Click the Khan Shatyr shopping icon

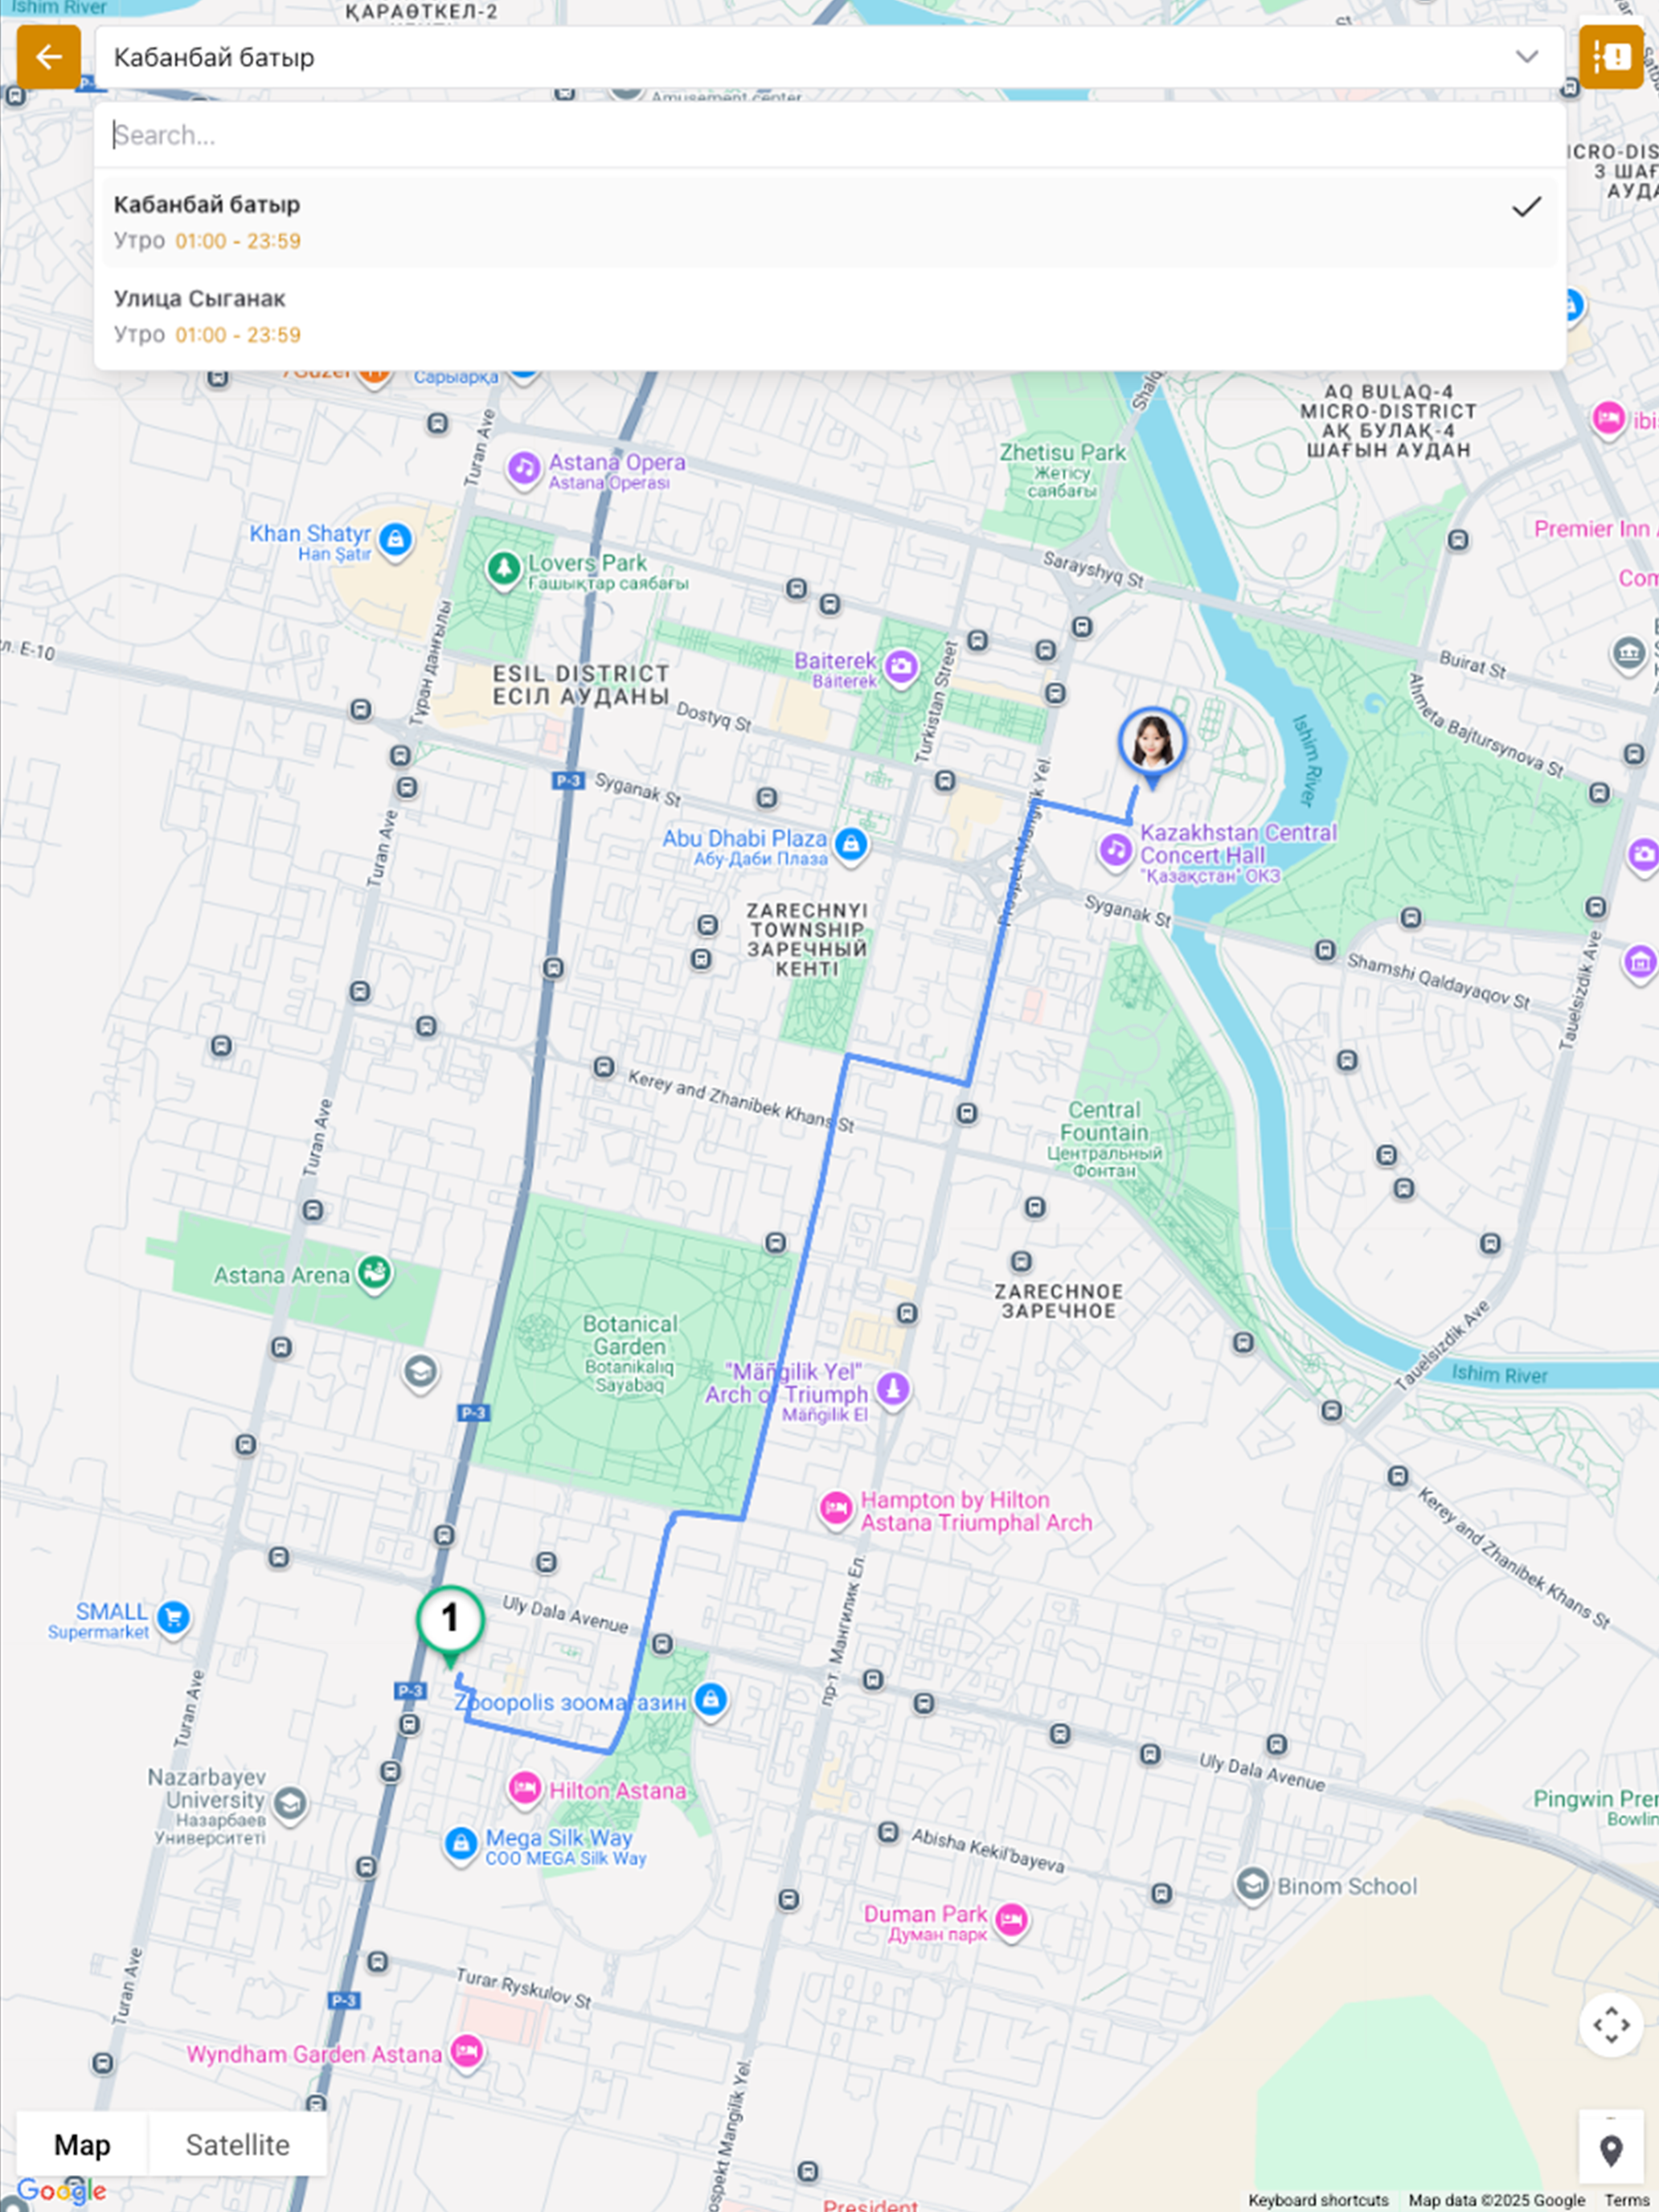pyautogui.click(x=396, y=541)
